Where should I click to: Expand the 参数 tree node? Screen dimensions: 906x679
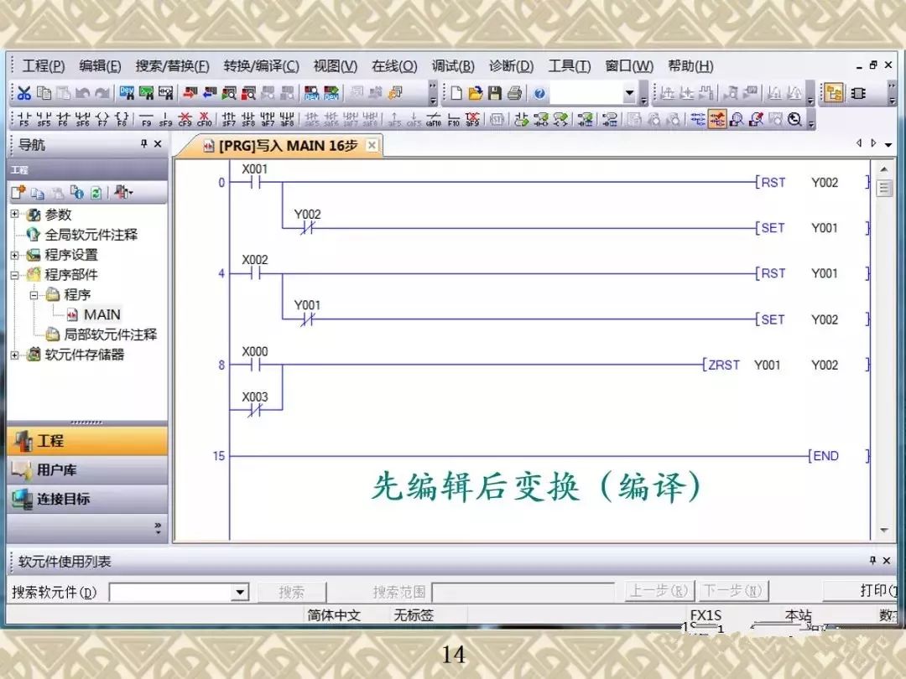coord(17,214)
